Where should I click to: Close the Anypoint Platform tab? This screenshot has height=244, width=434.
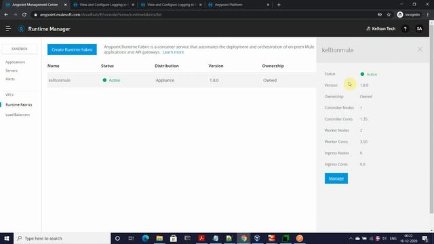(x=268, y=5)
